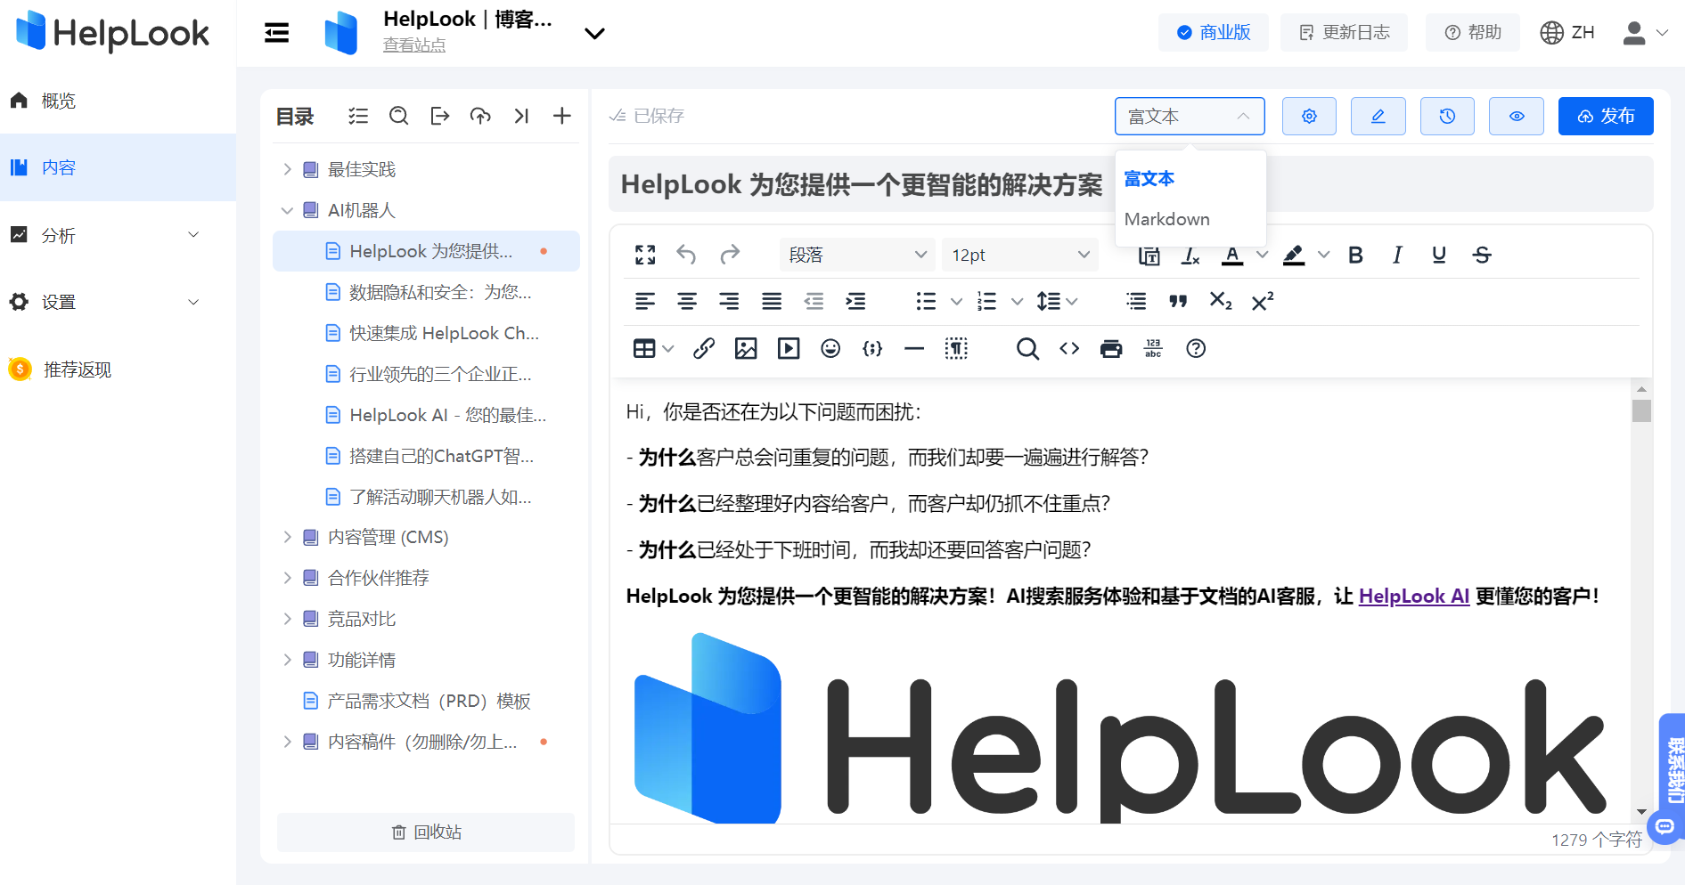The image size is (1685, 885).
Task: Open directory search with the magnifier icon
Action: (x=399, y=116)
